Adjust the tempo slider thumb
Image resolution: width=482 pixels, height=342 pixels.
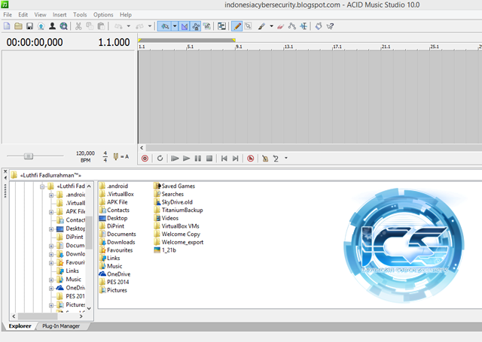point(29,156)
